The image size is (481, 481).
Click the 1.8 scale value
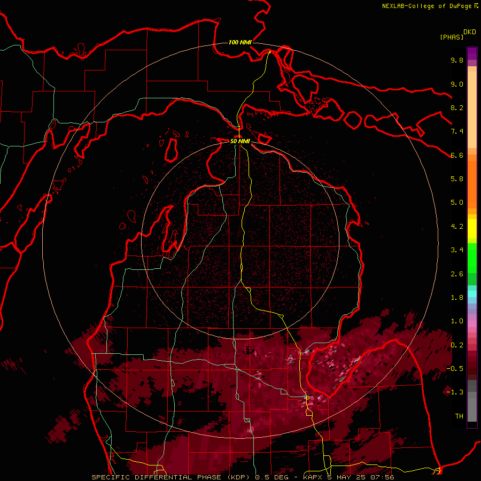(457, 298)
